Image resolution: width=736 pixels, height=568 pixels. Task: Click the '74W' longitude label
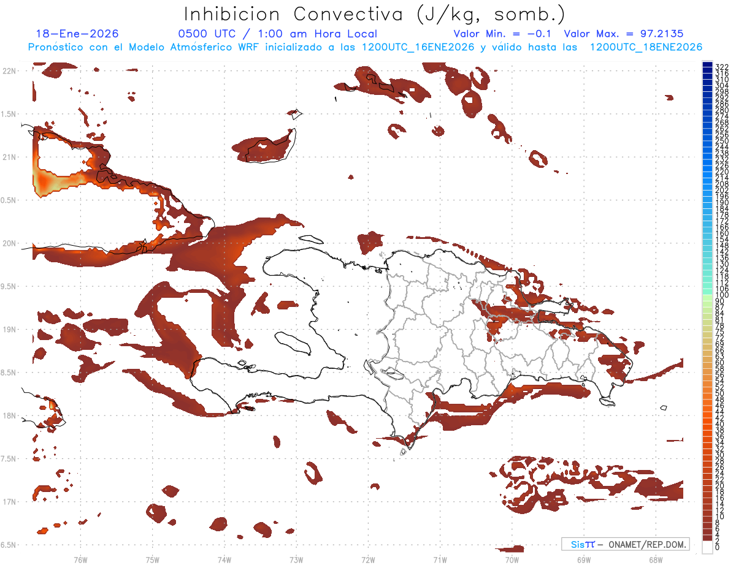click(224, 559)
